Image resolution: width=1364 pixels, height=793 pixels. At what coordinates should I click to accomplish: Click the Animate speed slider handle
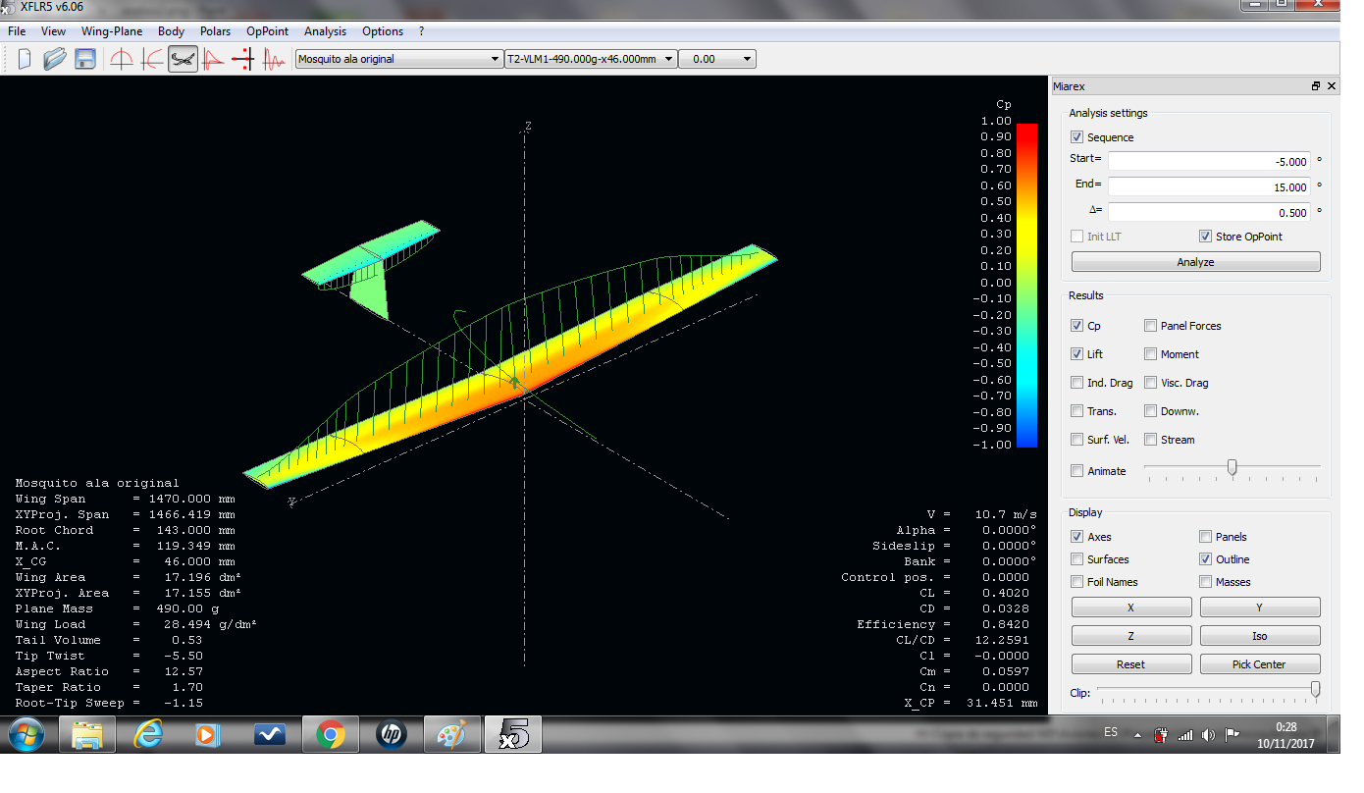(1232, 468)
